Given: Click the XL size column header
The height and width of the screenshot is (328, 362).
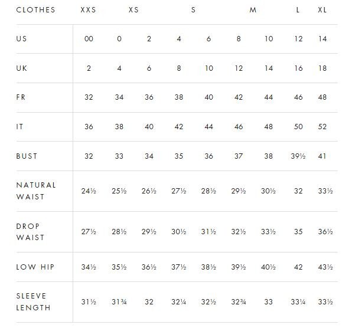Looking at the screenshot, I should pyautogui.click(x=322, y=10).
